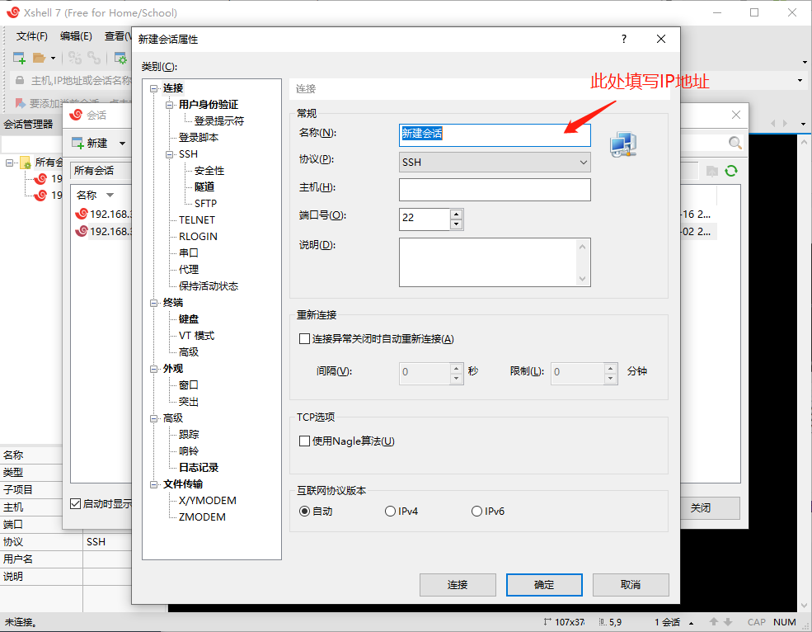Screen dimensions: 812x632
Task: Select 登录脚本 in category tree
Action: pyautogui.click(x=199, y=138)
